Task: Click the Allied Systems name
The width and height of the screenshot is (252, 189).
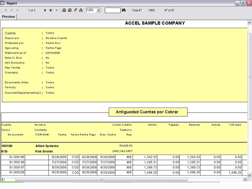Action: [47, 146]
